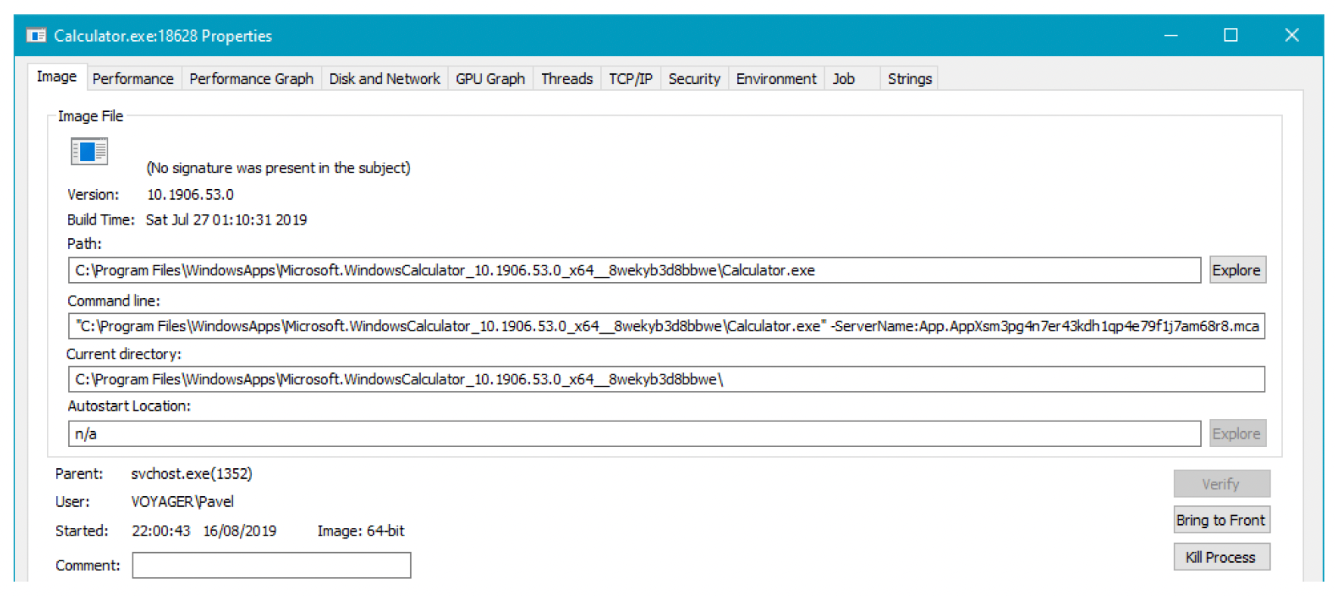Screen dimensions: 1335x596
Task: Click parent process svchost.exe(1352)
Action: (191, 473)
